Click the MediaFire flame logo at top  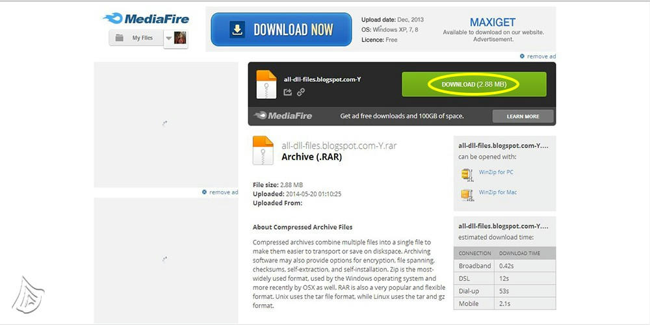(x=146, y=19)
